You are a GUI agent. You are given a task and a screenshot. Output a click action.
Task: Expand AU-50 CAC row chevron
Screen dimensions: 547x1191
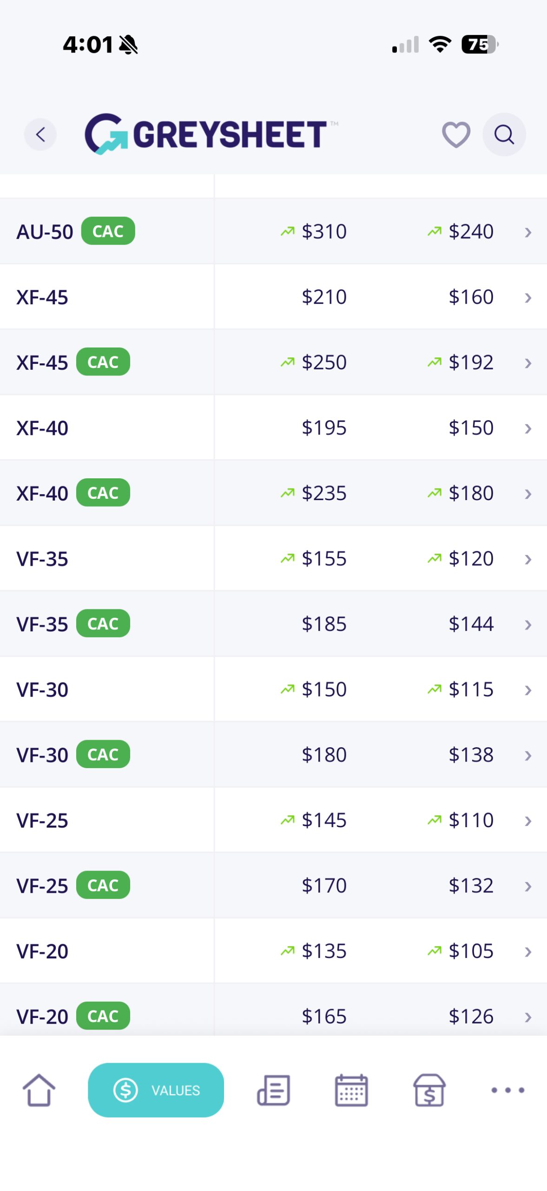[x=528, y=232]
